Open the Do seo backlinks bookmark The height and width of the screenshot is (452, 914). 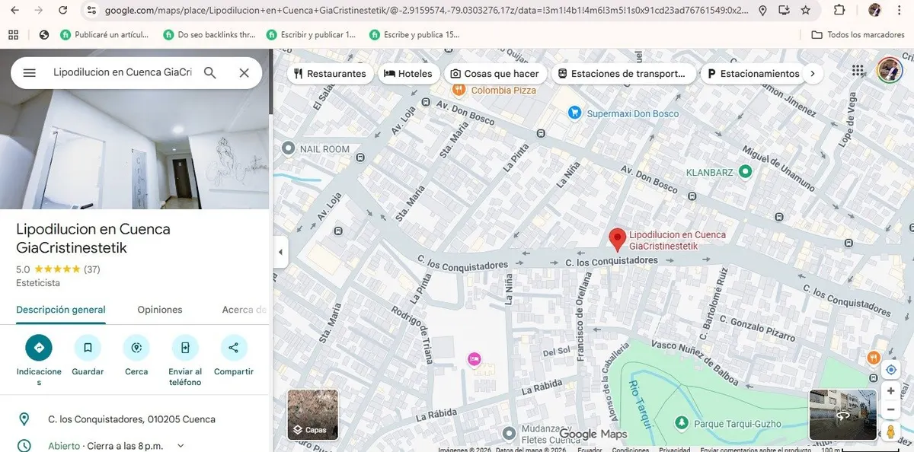(x=210, y=34)
